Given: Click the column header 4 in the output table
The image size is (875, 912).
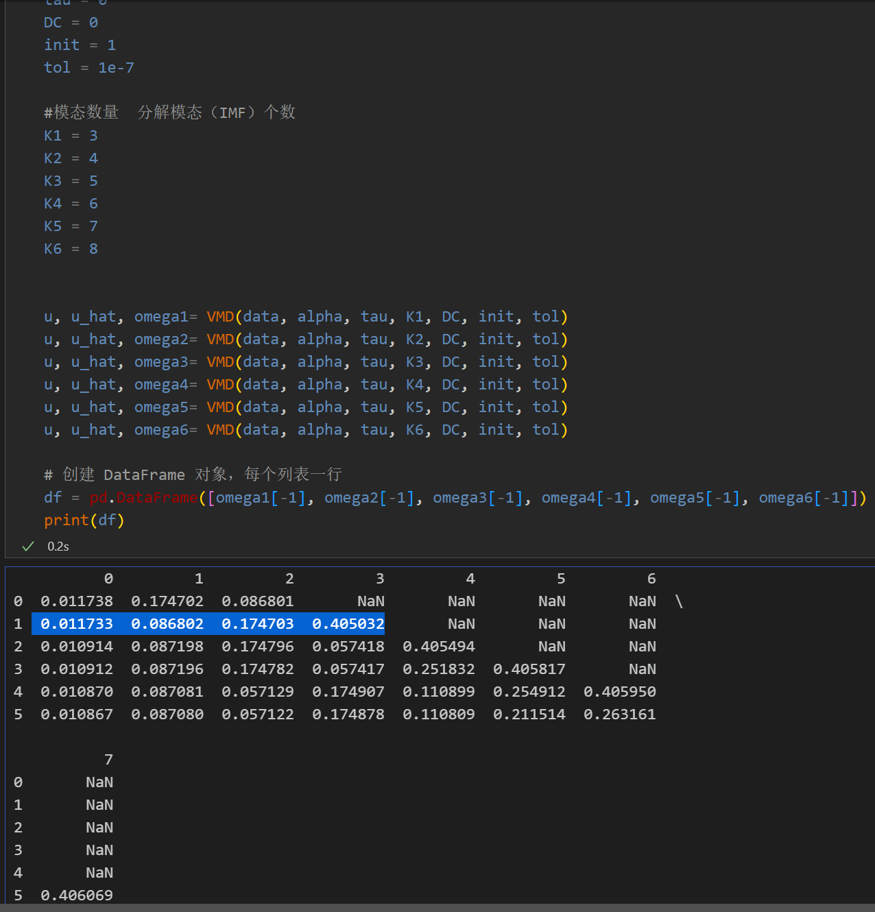Looking at the screenshot, I should [x=470, y=579].
